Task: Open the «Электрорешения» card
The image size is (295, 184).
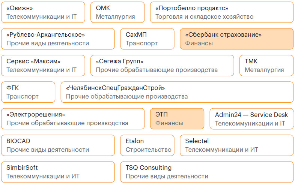Action: click(x=72, y=119)
